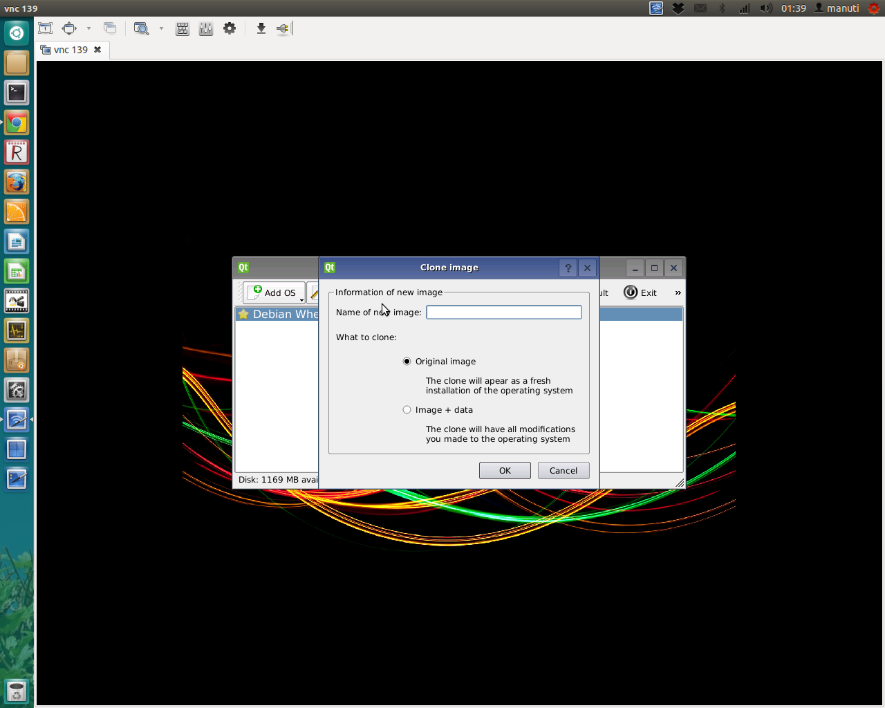Switch to the vnc 139 tab

pos(70,50)
